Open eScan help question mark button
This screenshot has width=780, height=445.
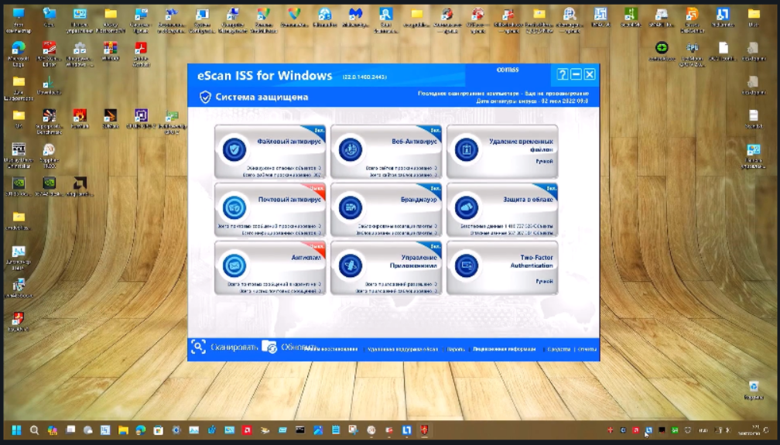(x=562, y=74)
